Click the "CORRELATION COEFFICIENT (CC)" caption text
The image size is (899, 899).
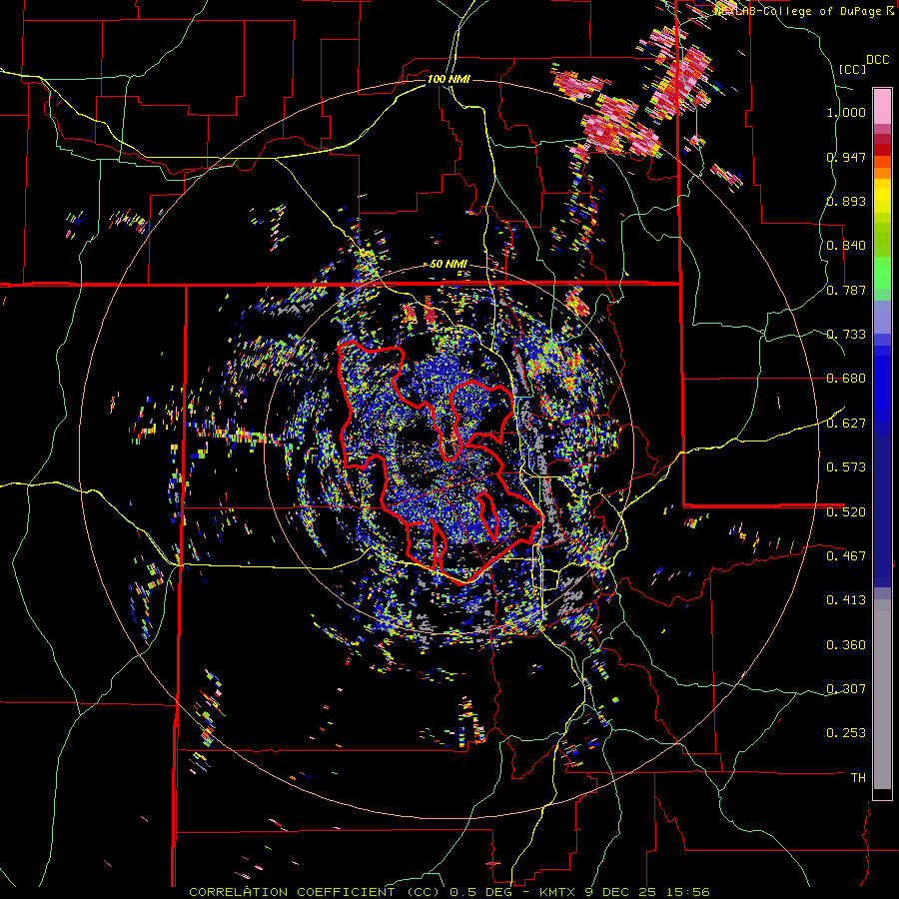point(316,892)
